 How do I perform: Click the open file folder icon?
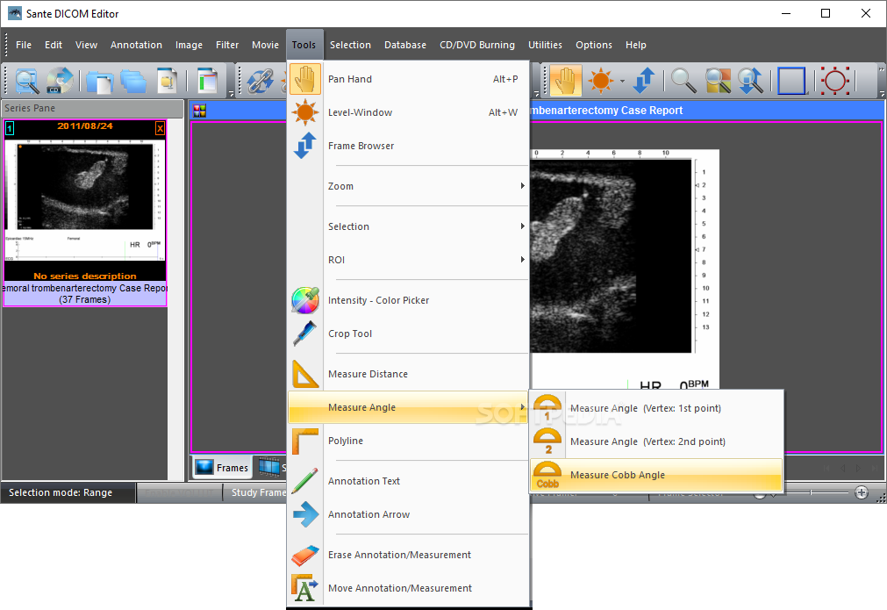[x=99, y=81]
